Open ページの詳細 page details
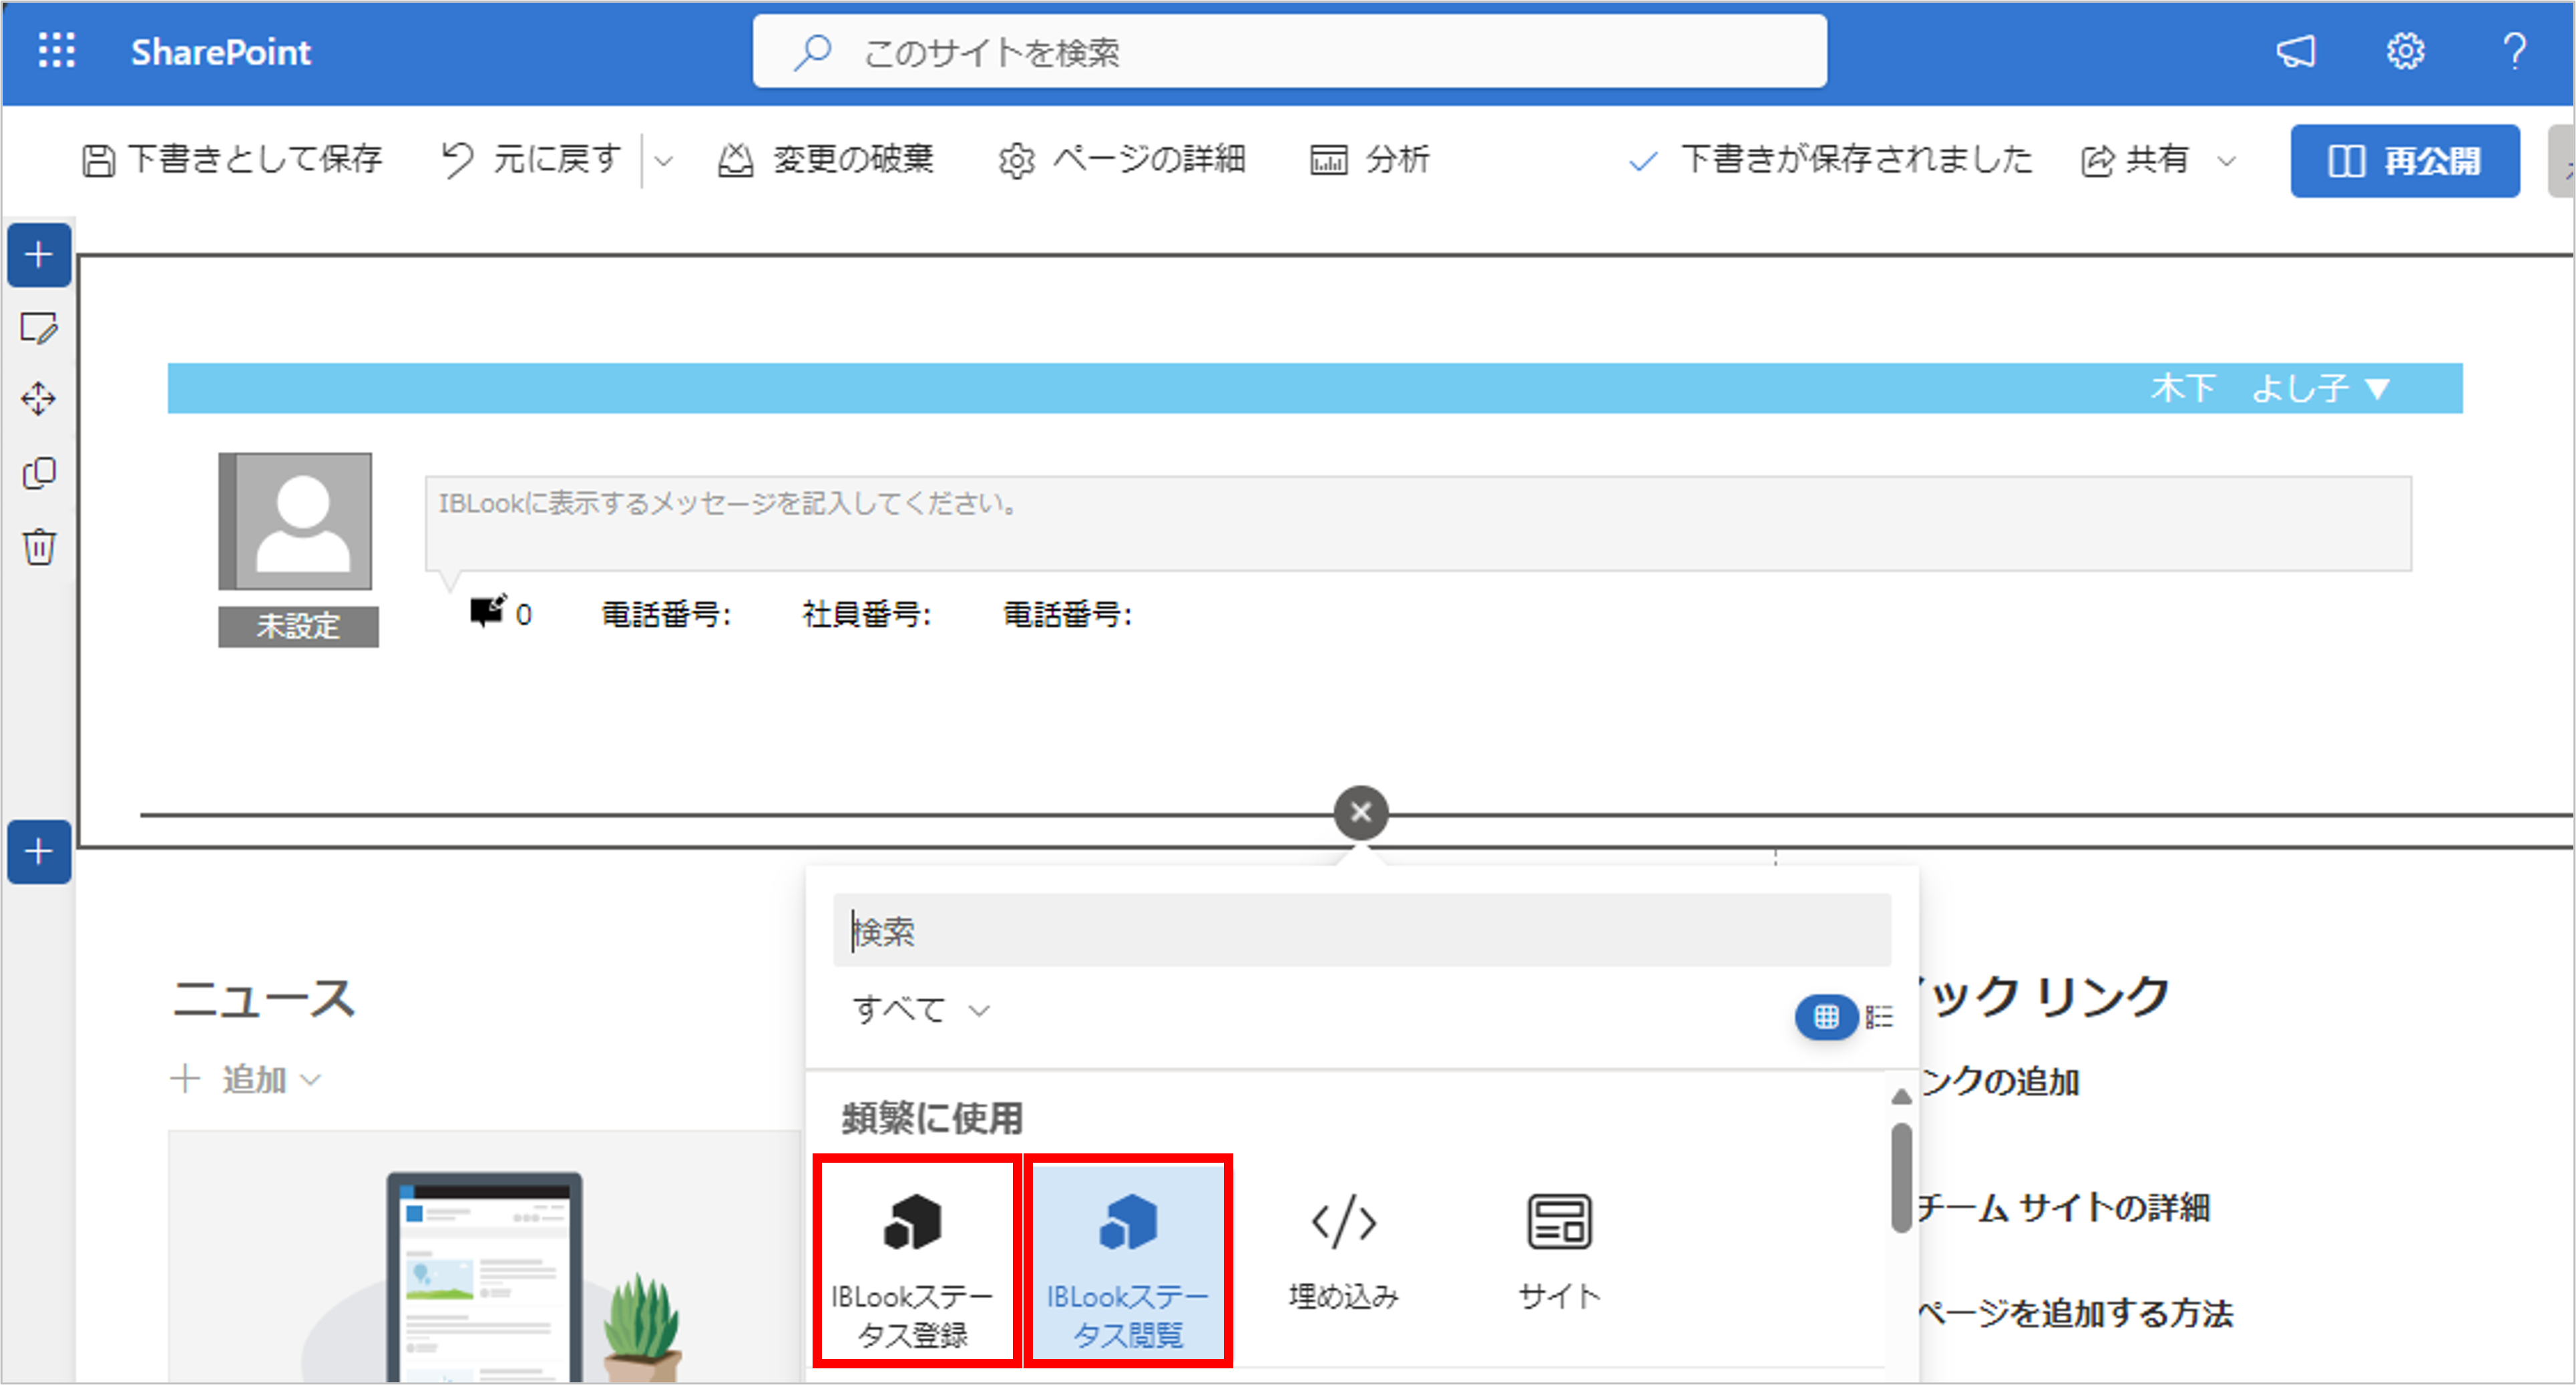2576x1385 pixels. point(1122,160)
